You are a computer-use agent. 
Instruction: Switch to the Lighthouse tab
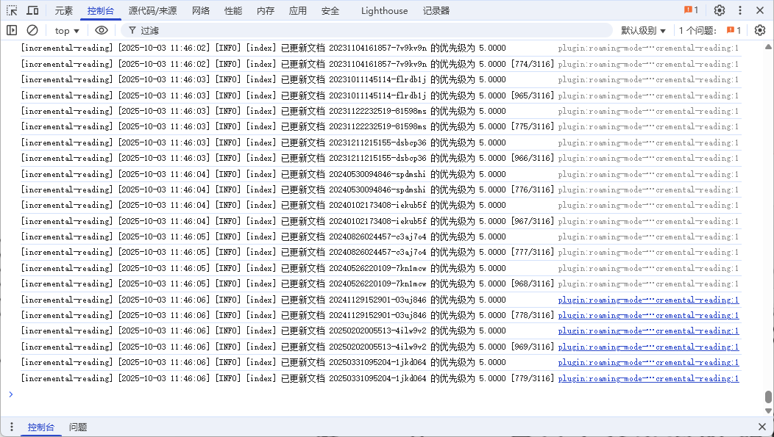[384, 10]
